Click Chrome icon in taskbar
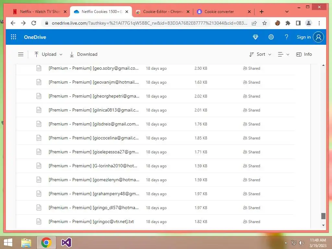This screenshot has width=332, height=249. (x=46, y=243)
